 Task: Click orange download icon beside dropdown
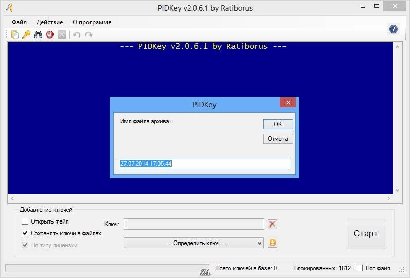point(272,243)
